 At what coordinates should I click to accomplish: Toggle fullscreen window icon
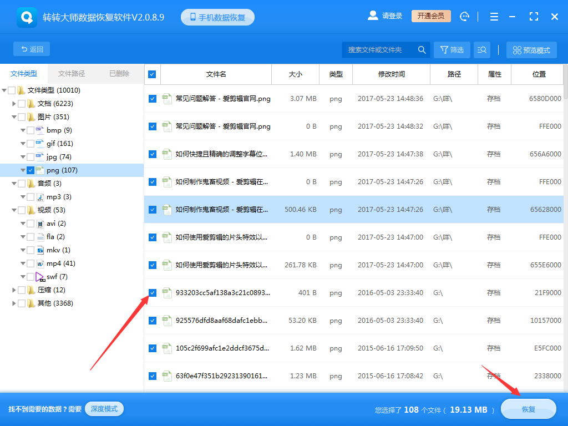coord(534,16)
